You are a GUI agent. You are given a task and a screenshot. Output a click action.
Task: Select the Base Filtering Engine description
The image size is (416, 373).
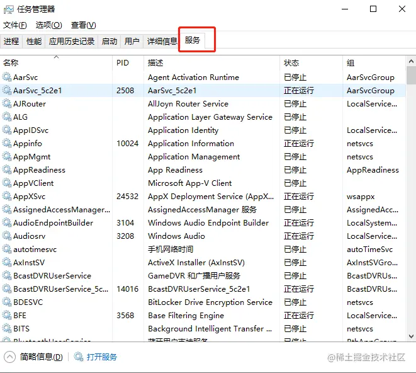(186, 316)
